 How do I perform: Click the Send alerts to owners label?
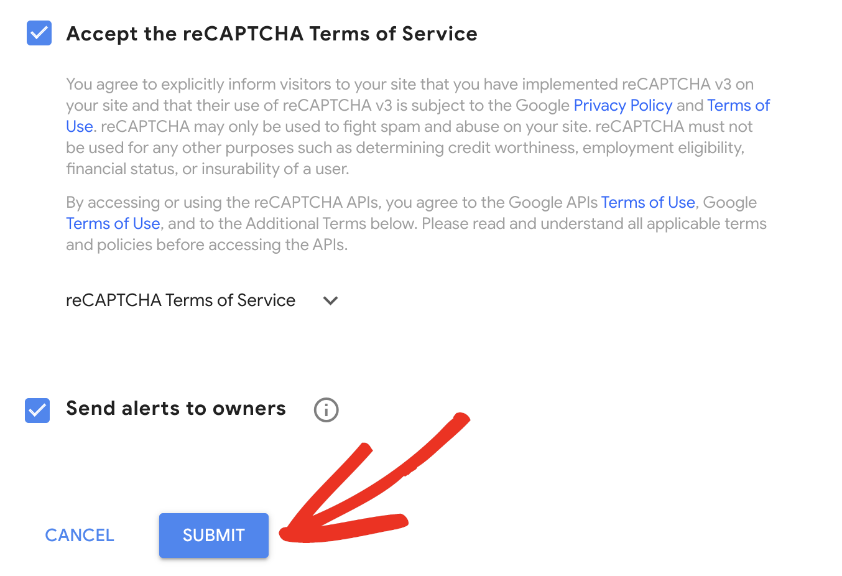tap(175, 409)
